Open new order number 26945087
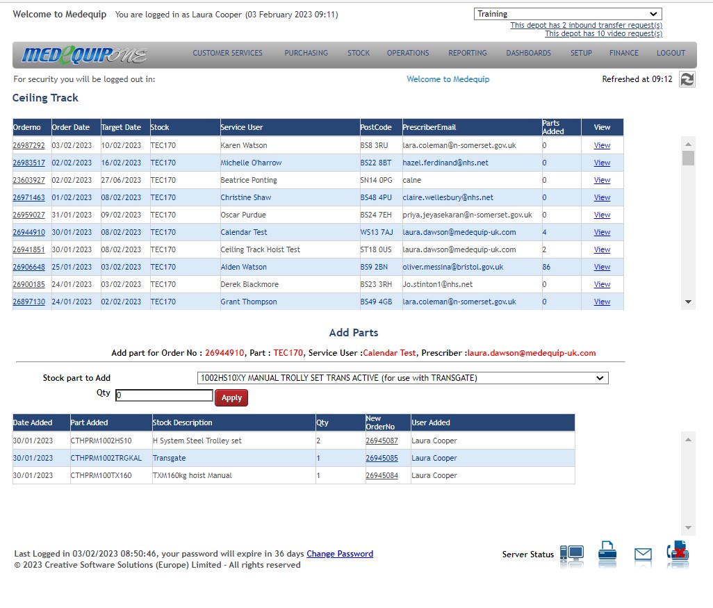The width and height of the screenshot is (713, 608). point(382,441)
